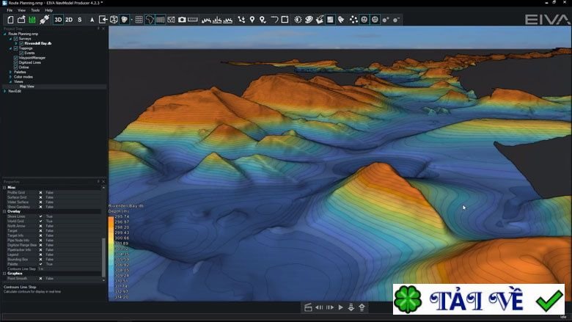The height and width of the screenshot is (322, 572).
Task: Open the Tools menu
Action: click(35, 10)
